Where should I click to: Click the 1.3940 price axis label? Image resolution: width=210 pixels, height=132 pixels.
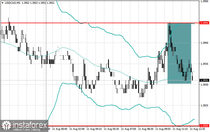(204, 43)
